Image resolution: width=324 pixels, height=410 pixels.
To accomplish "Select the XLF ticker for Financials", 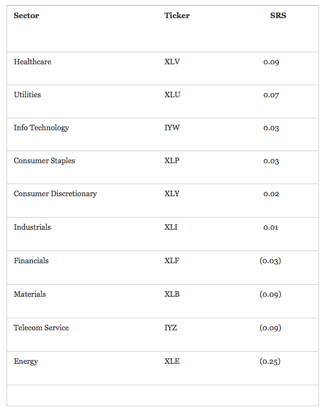I will pyautogui.click(x=172, y=261).
